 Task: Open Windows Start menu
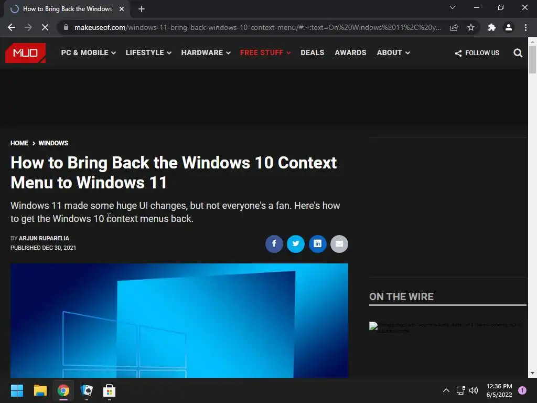[x=17, y=390]
